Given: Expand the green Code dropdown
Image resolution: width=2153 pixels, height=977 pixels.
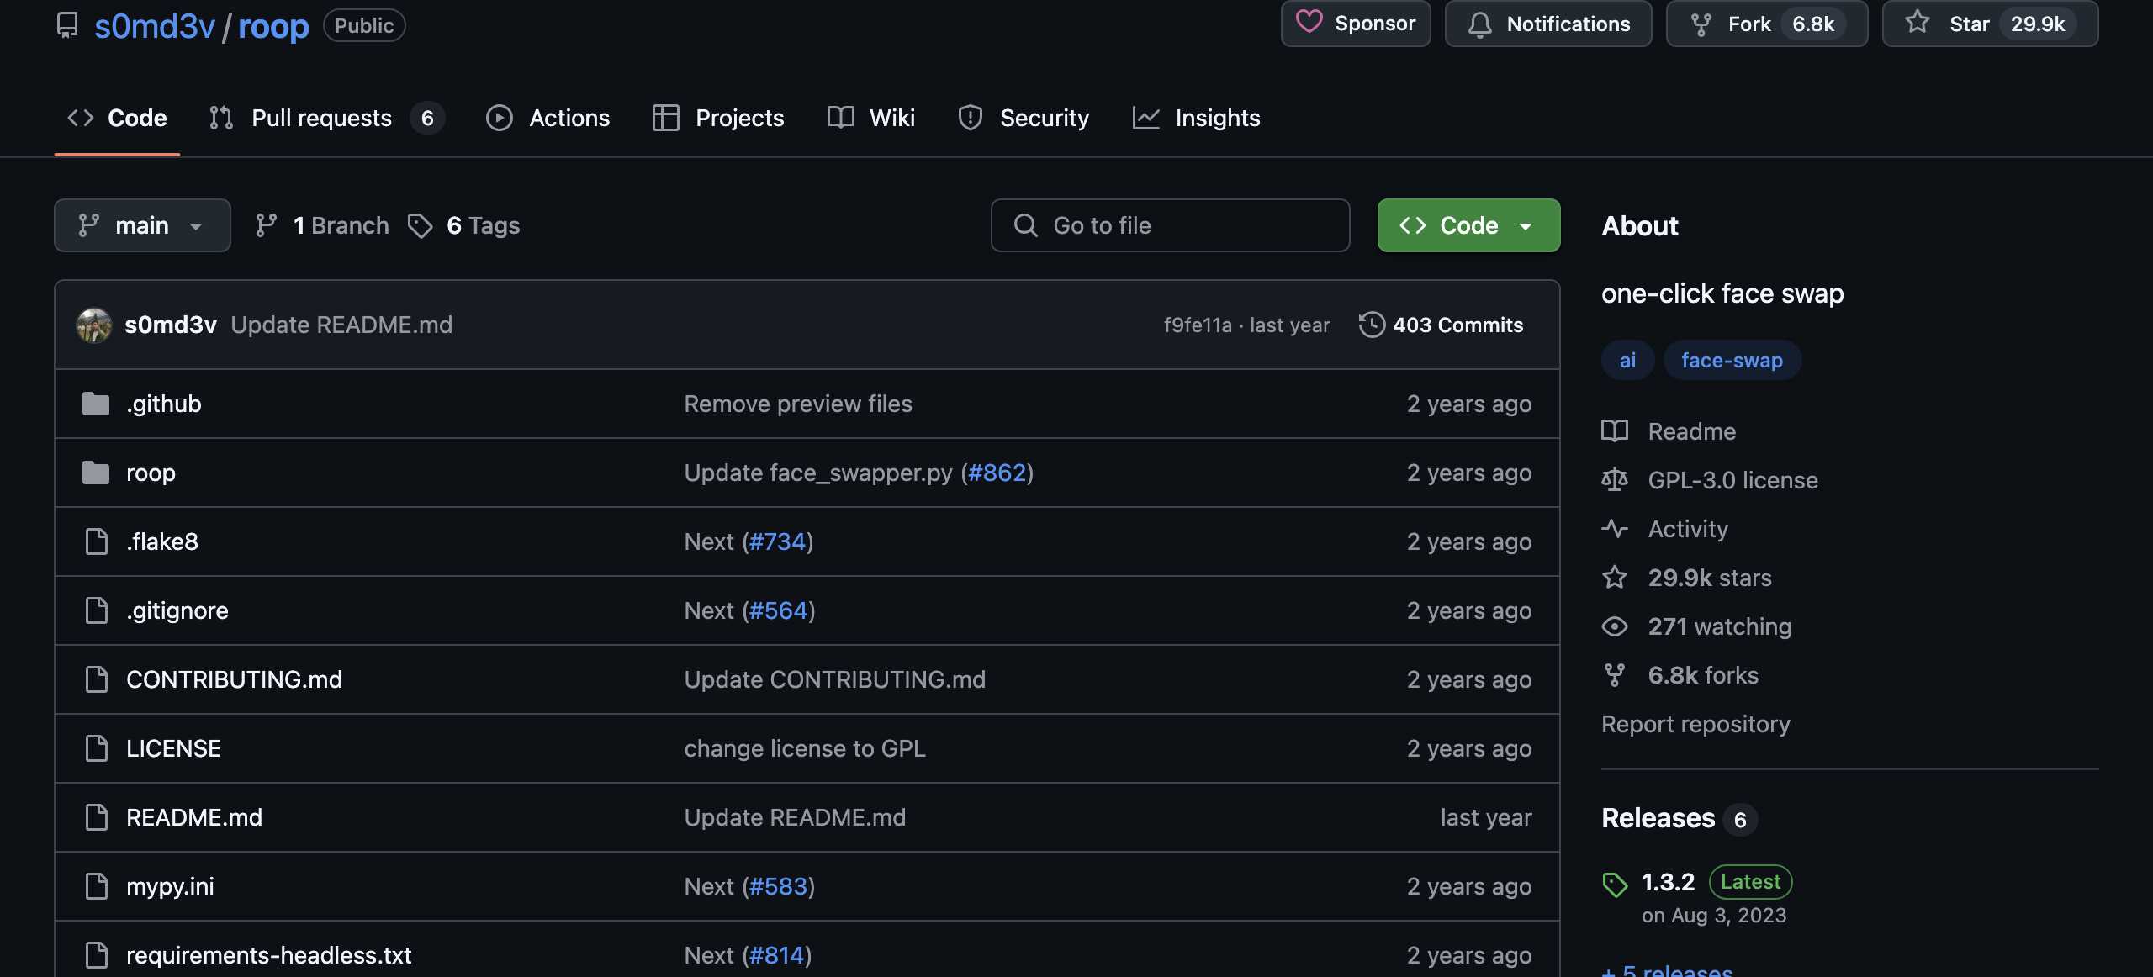Looking at the screenshot, I should point(1468,225).
